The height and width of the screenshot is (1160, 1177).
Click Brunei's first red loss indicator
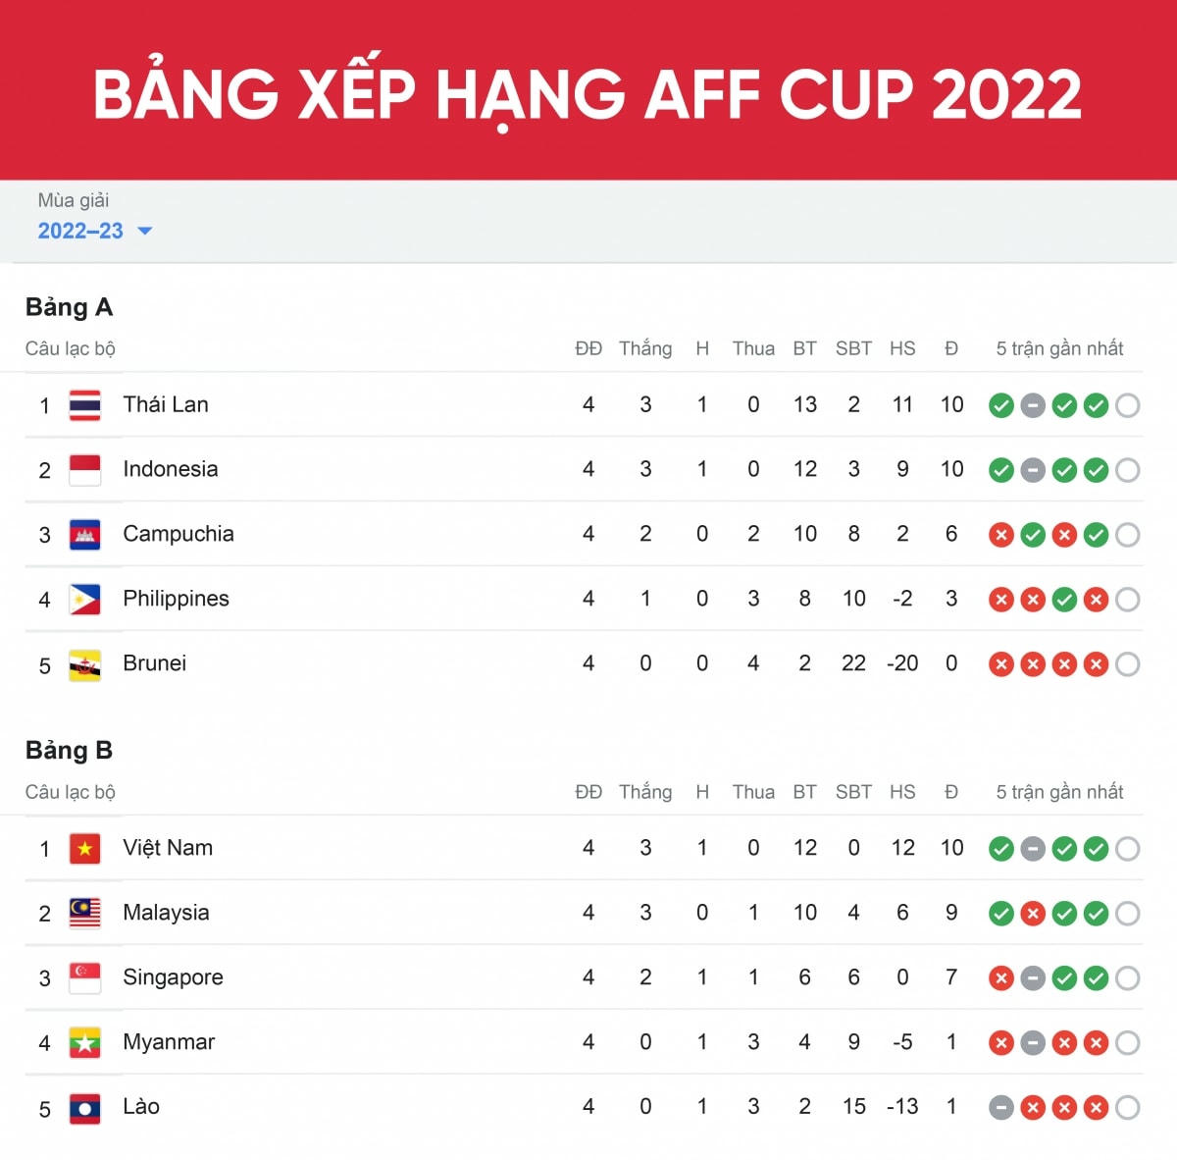point(1001,664)
